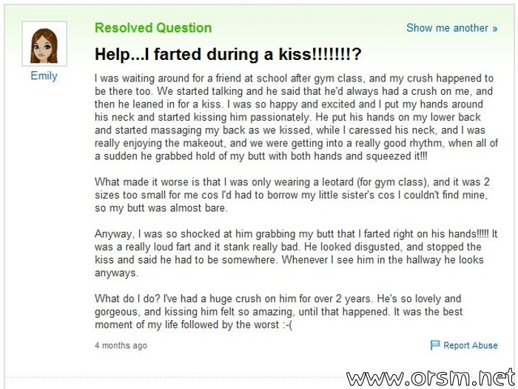Click the Resolved Question heading

point(153,28)
